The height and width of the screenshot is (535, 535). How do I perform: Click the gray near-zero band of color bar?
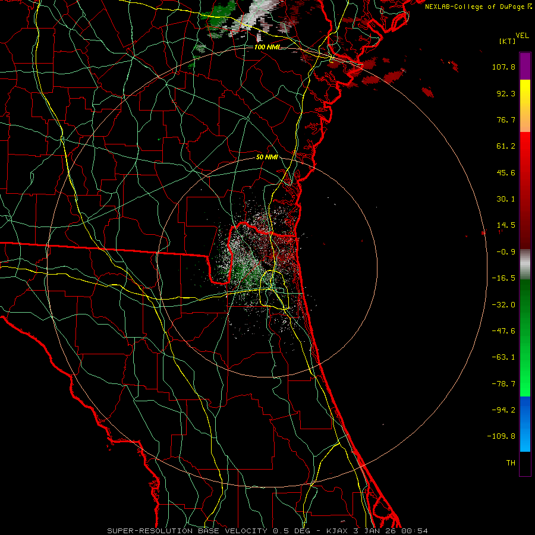tap(525, 264)
